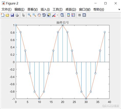The width and height of the screenshot is (121, 109).
Task: Open the 窗口(W) menu
Action: tap(85, 9)
